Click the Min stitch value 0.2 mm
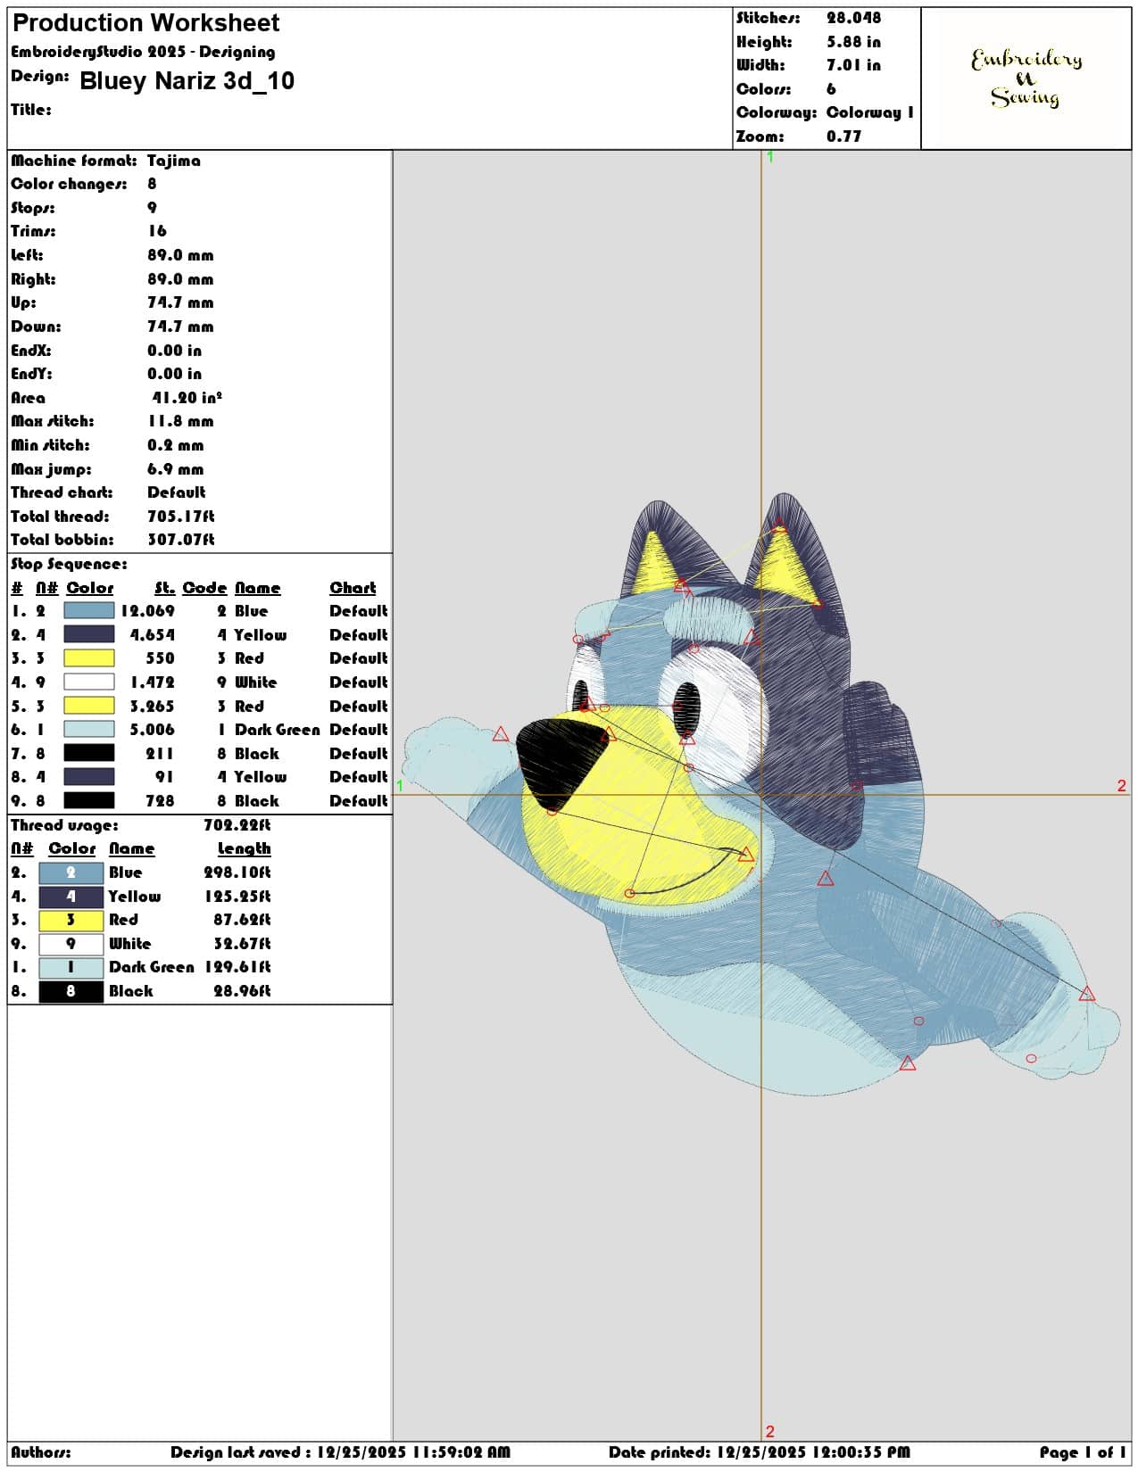Viewport: 1138px width, 1472px height. (x=176, y=445)
